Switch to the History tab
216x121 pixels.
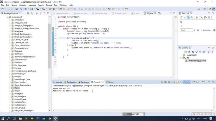[x=110, y=82]
